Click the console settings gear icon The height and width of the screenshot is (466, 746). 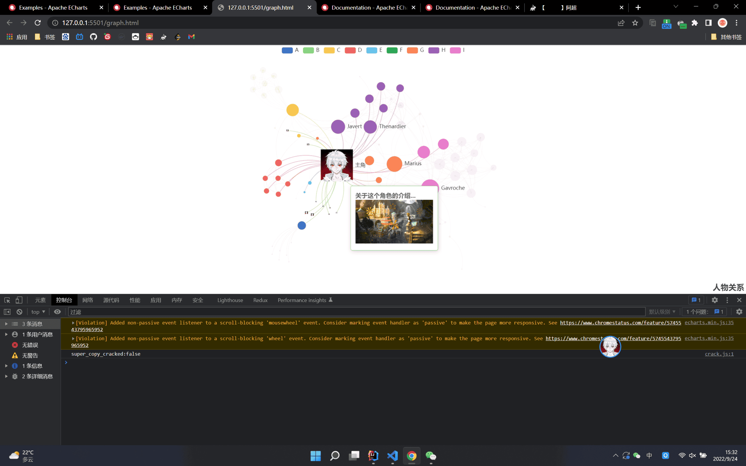[739, 312]
